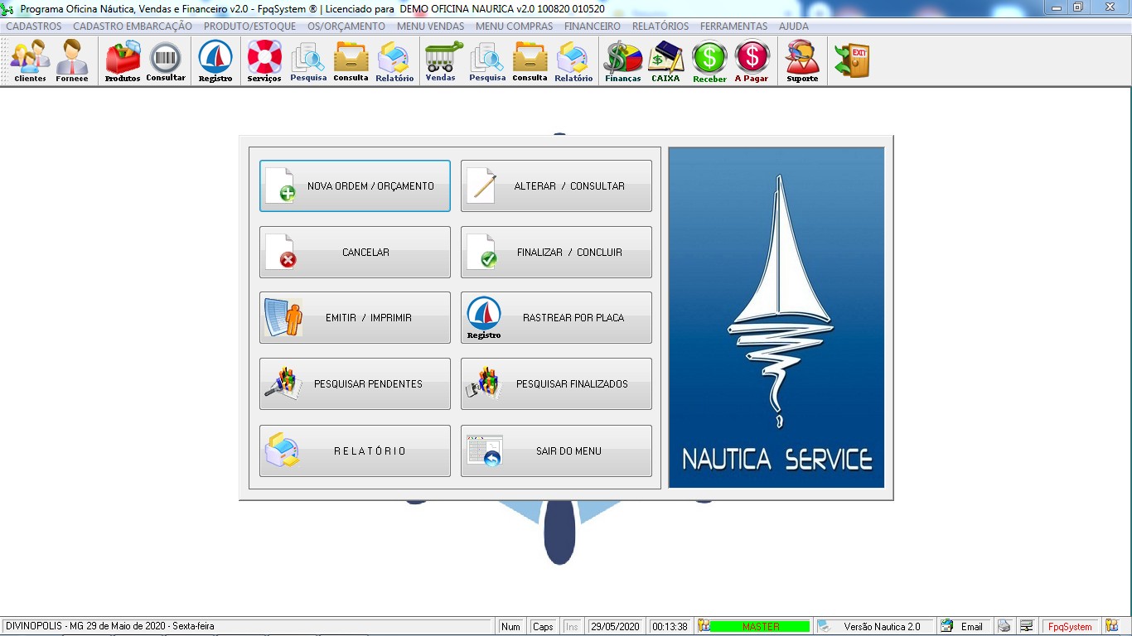Image resolution: width=1132 pixels, height=636 pixels.
Task: Click the large R E L A T Ó R I O button
Action: (x=355, y=451)
